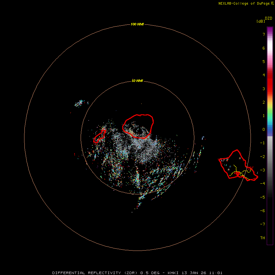Click the scale value -3
The width and height of the screenshot is (275, 275).
(x=262, y=170)
